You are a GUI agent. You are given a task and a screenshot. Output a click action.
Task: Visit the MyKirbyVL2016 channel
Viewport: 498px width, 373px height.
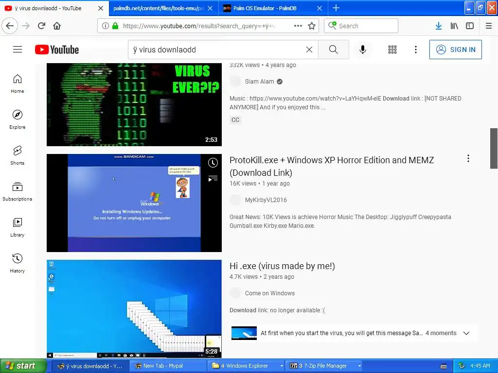coord(266,200)
